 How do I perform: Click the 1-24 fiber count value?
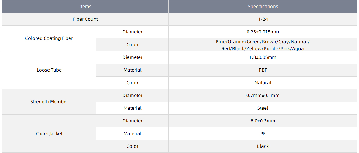tap(263, 19)
